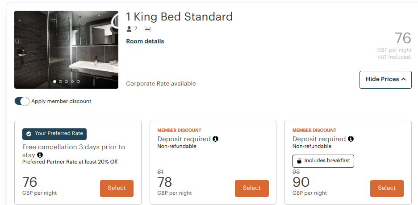This screenshot has height=205, width=418.
Task: Click info icon on breakfast rate deposit
Action: click(x=351, y=139)
